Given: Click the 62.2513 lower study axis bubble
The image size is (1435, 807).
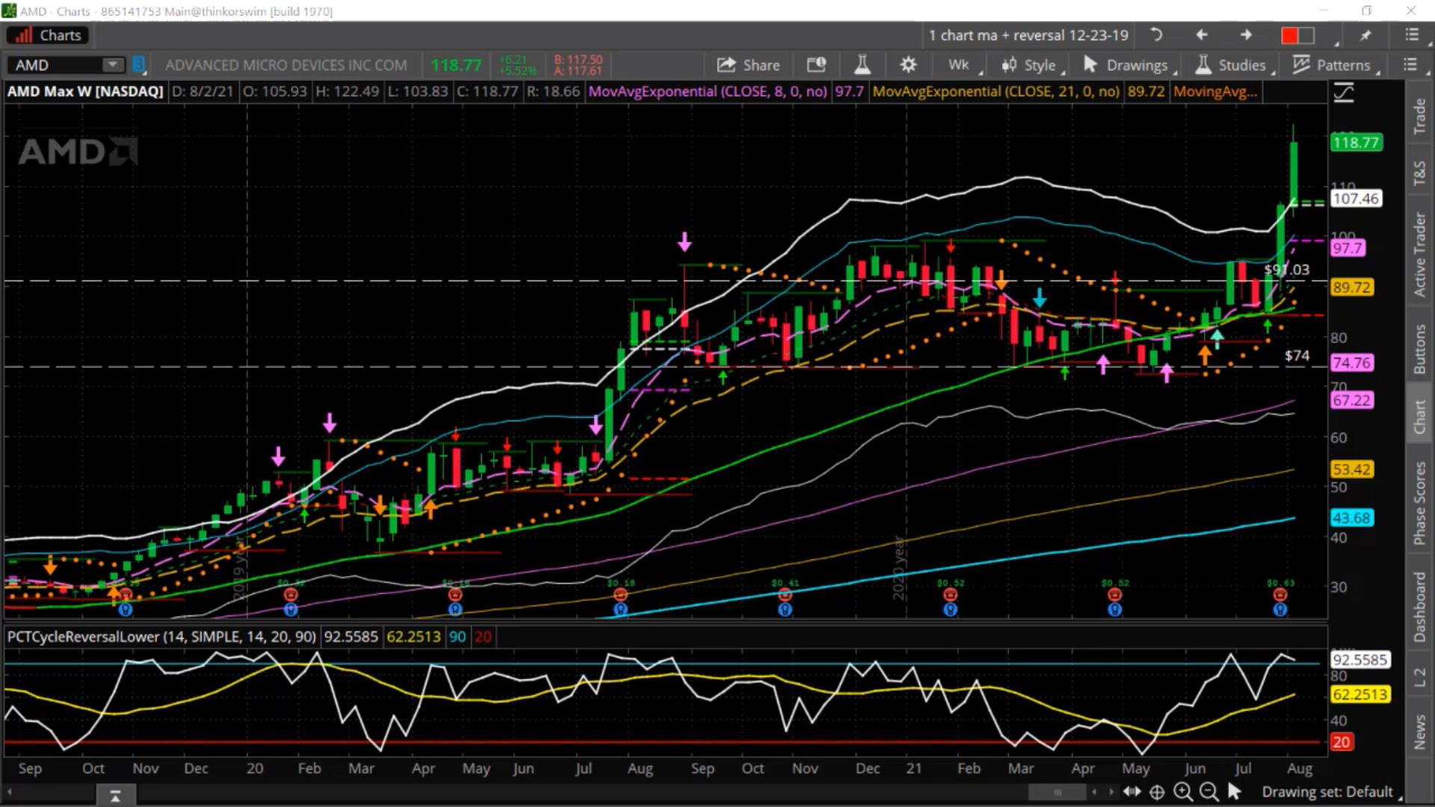Looking at the screenshot, I should click(1360, 695).
